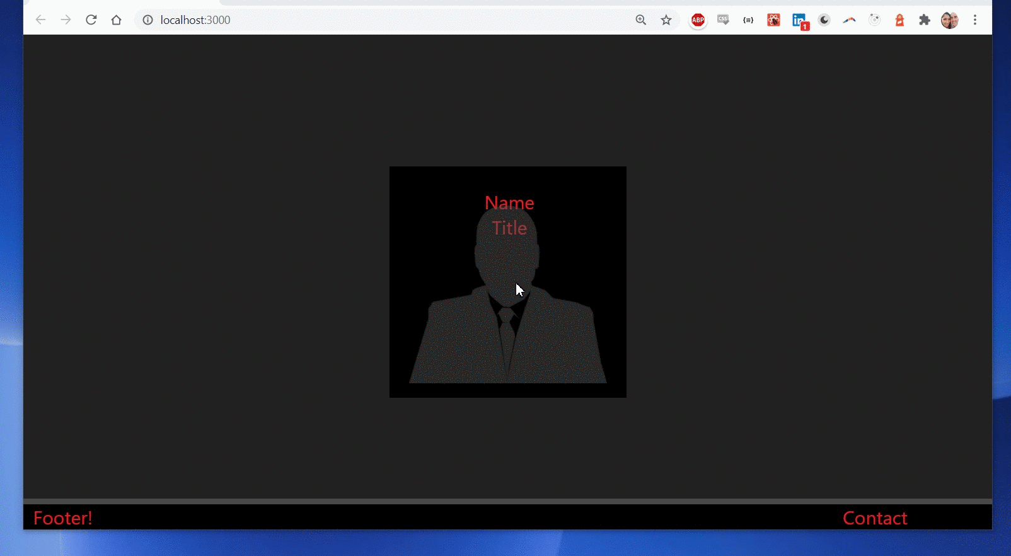
Task: Click the 'Title' text on the card
Action: click(509, 228)
